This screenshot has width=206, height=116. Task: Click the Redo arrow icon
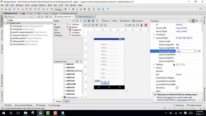pos(18,9)
